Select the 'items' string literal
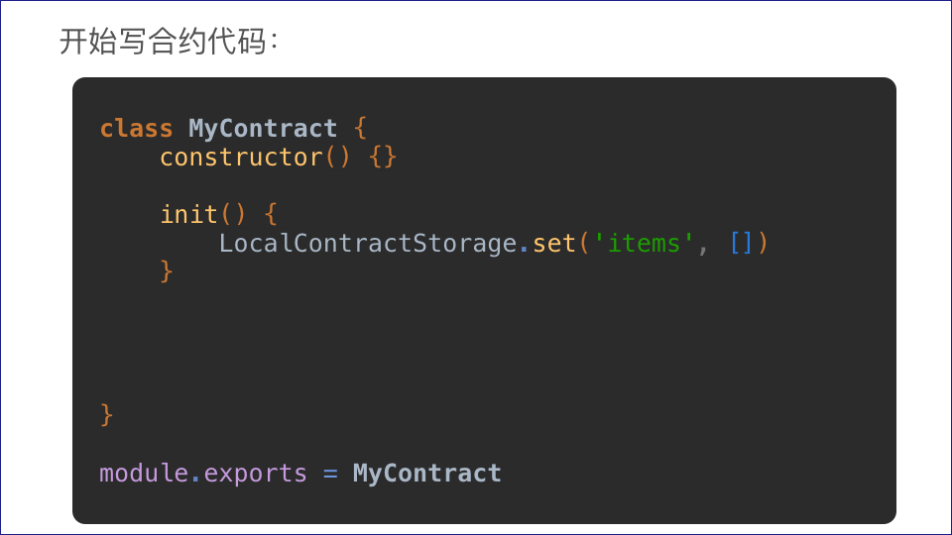Screen dimensions: 952x535 [x=643, y=243]
